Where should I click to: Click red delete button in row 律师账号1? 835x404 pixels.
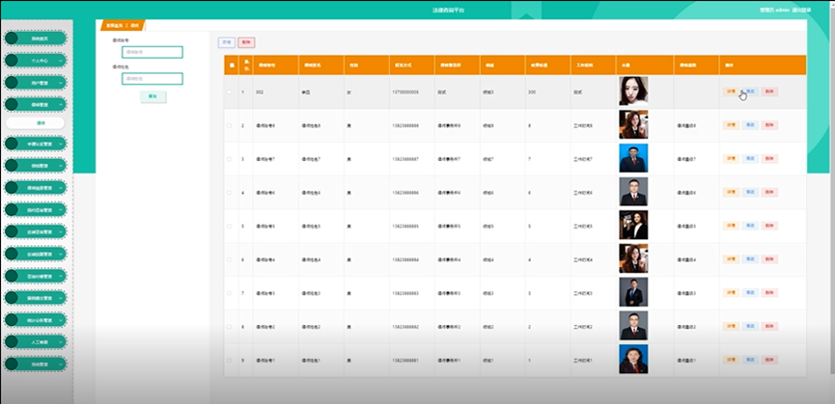tap(769, 360)
